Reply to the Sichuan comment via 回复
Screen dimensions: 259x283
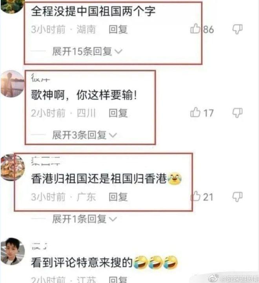click(x=118, y=113)
